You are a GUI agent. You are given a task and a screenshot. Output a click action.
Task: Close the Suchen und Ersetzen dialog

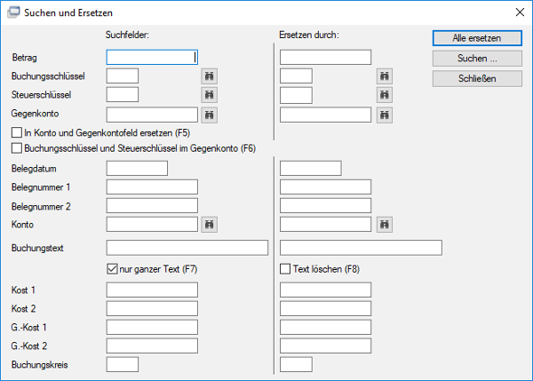point(520,12)
